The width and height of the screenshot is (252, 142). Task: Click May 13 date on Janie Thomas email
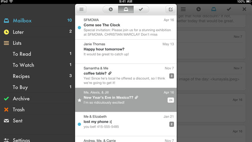[x=168, y=44]
